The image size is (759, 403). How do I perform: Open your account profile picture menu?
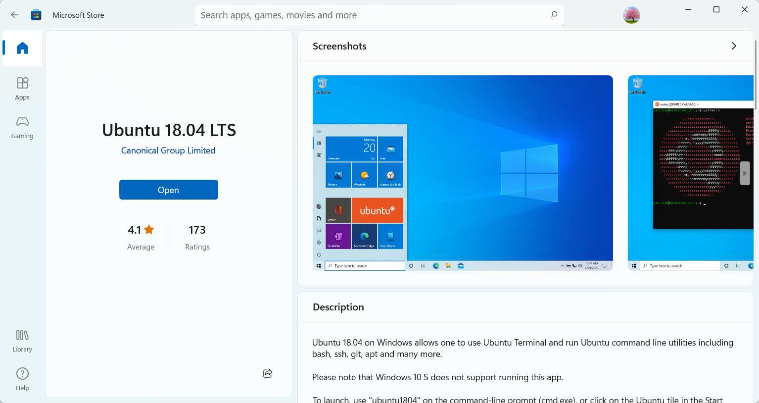point(631,15)
